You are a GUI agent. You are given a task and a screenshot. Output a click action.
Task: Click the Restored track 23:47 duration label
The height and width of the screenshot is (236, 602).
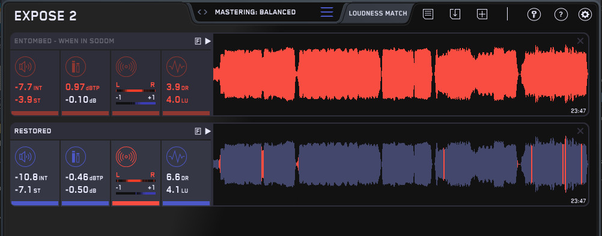[x=578, y=201]
